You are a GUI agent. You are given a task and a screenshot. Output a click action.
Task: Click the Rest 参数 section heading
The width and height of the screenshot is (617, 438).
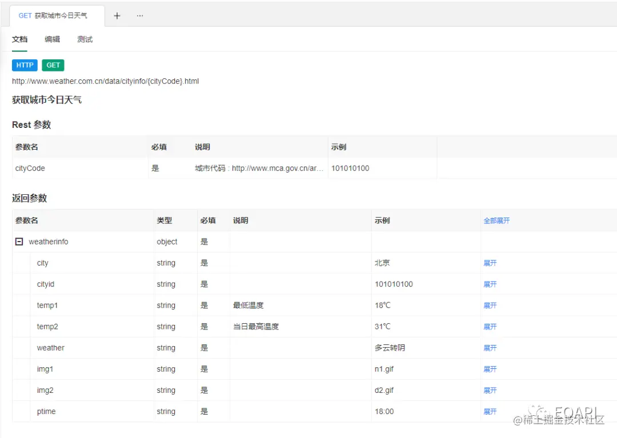click(x=31, y=124)
